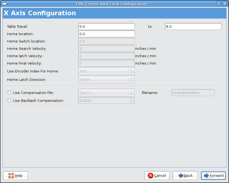Image resolution: width=229 pixels, height=183 pixels.
Task: Open Home Latch Direction dropdown
Action: point(106,80)
